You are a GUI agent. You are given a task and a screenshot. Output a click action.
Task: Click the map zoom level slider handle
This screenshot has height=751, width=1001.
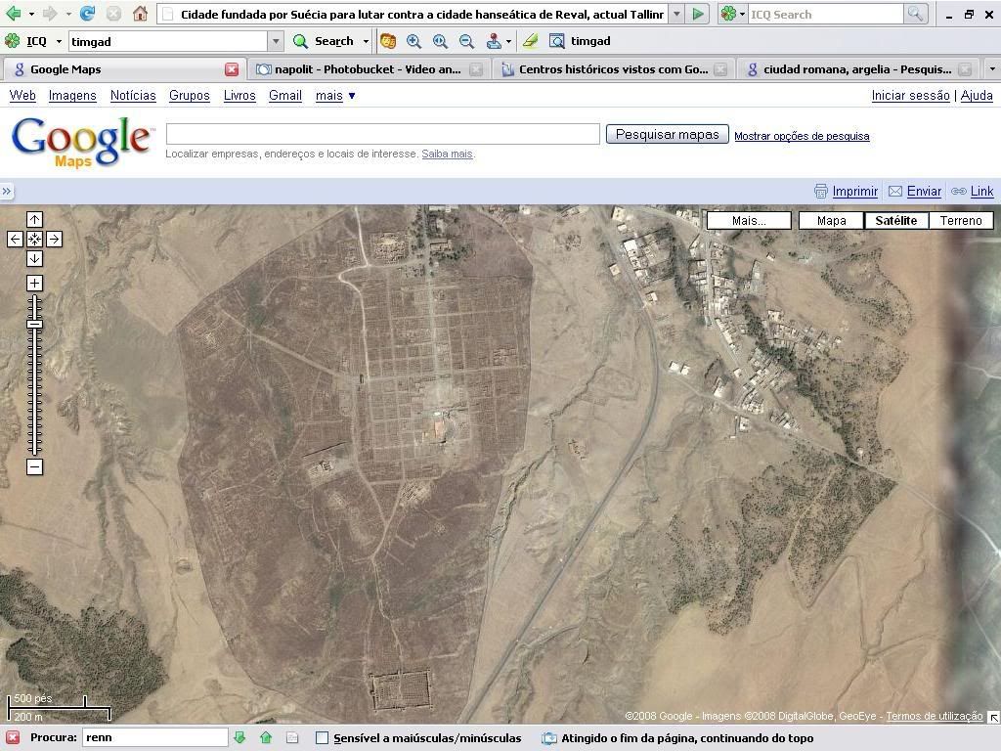point(34,324)
